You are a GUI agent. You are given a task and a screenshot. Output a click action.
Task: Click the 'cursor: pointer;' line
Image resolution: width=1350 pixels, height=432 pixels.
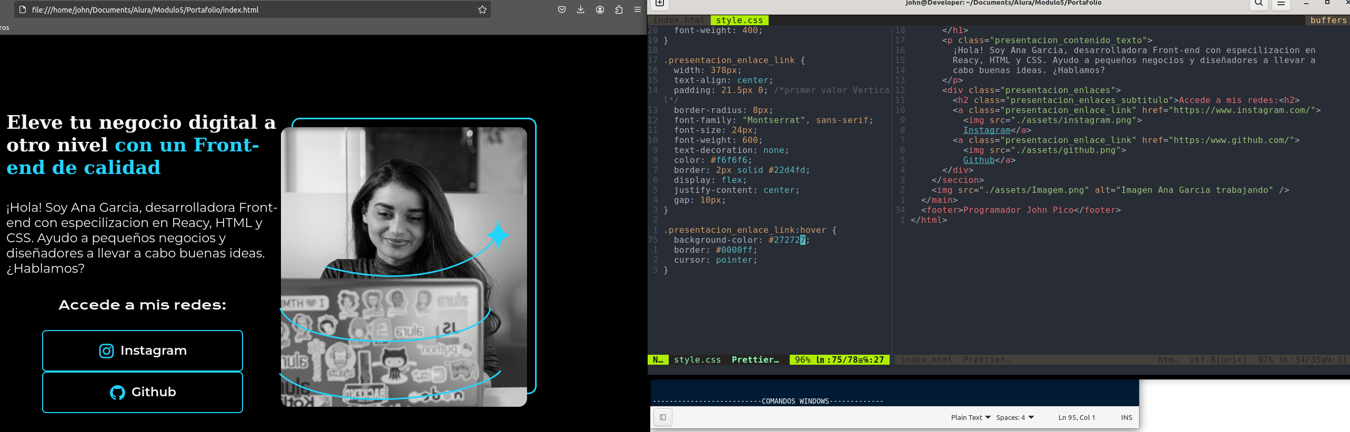coord(716,260)
